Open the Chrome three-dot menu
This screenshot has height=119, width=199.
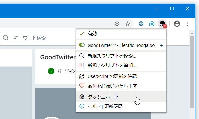pos(188,24)
